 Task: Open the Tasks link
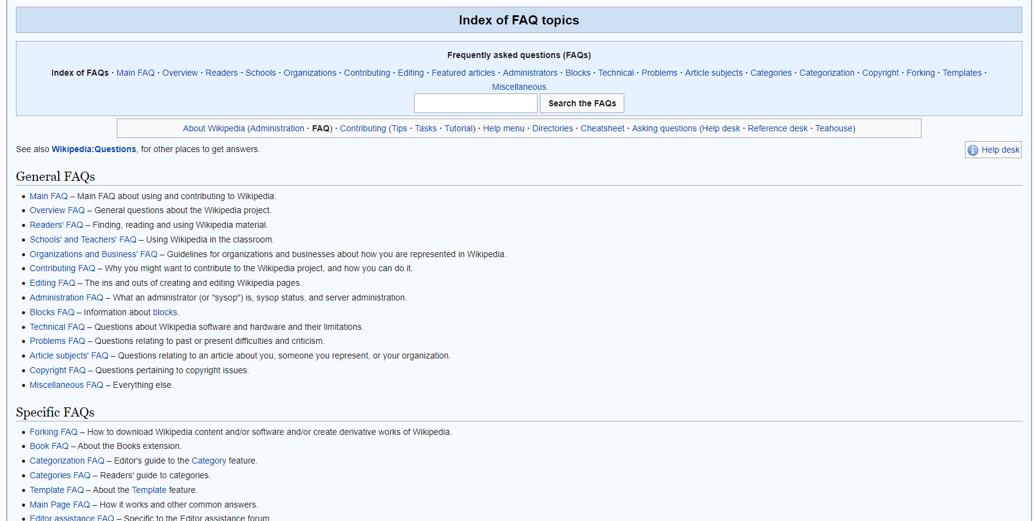(426, 128)
